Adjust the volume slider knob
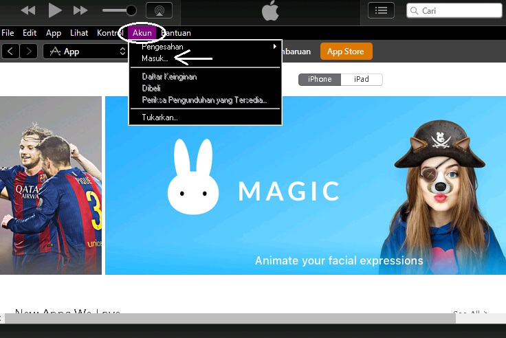This screenshot has height=338, width=506. pos(131,10)
